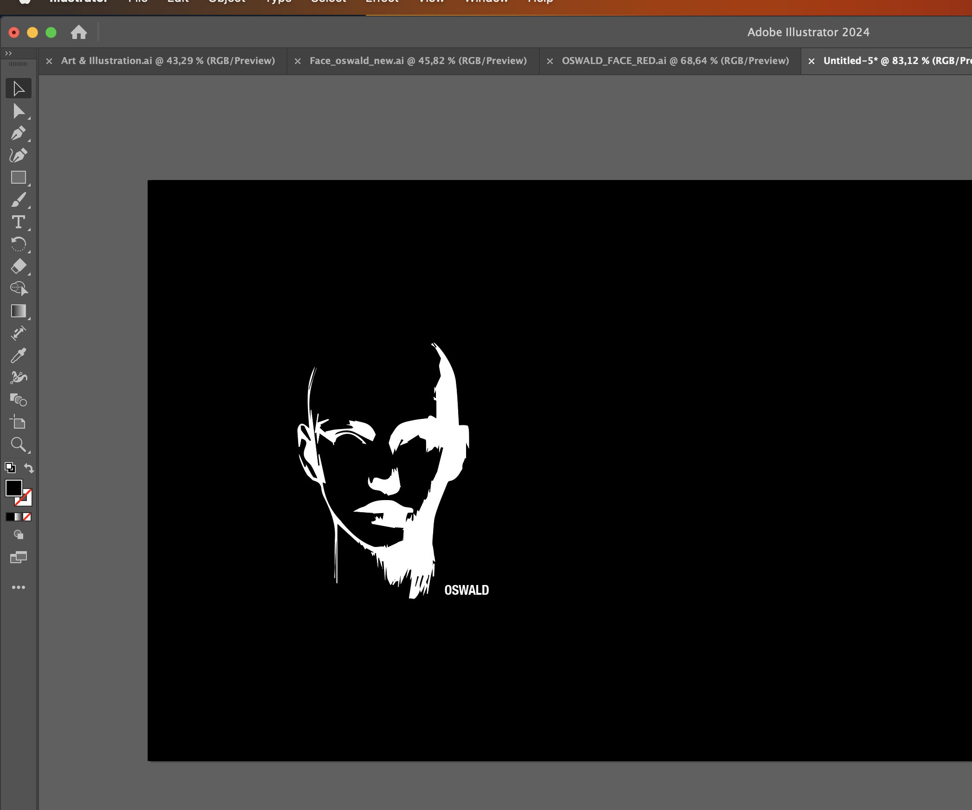
Task: Expand the collapsed toolbar with double arrows
Action: (8, 53)
